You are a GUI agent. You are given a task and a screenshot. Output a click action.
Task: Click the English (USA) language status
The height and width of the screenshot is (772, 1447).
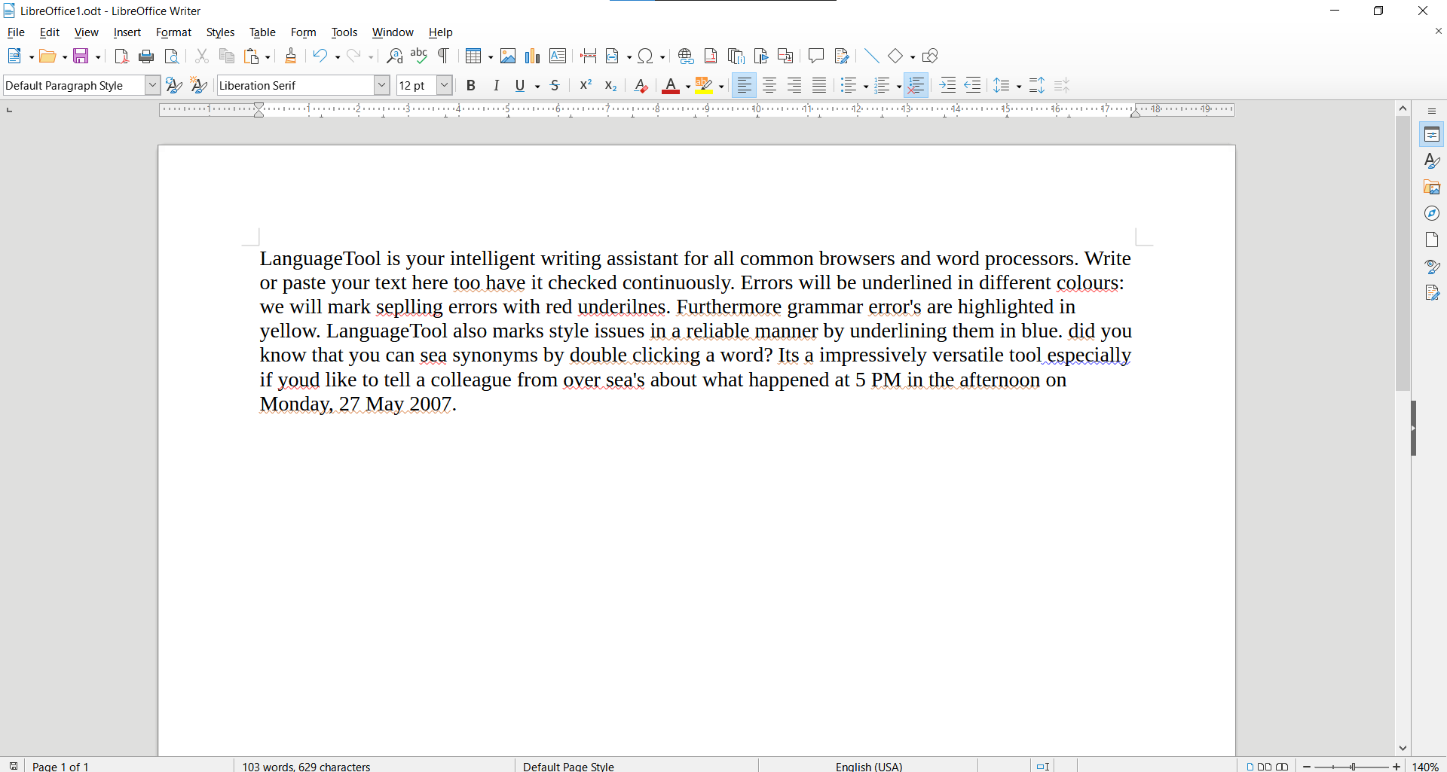coord(868,766)
